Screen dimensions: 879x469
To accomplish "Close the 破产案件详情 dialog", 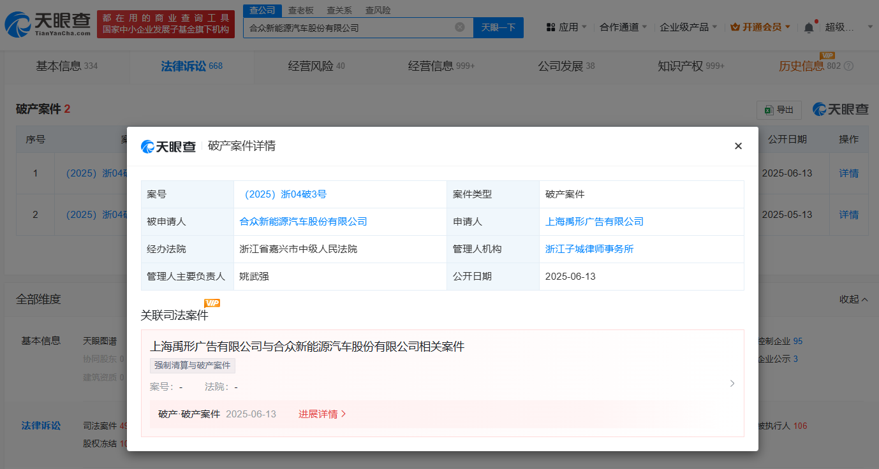I will click(x=738, y=146).
